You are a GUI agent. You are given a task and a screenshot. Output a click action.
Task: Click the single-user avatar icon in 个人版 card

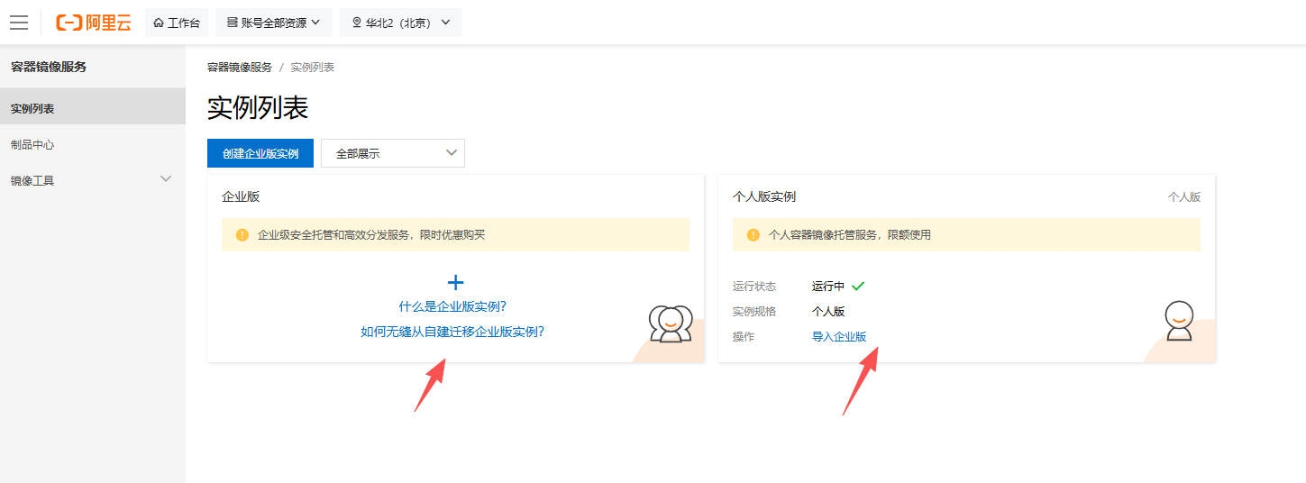point(1179,321)
